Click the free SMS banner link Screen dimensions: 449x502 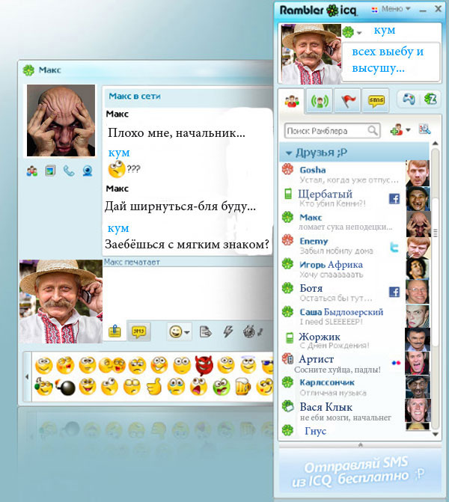(x=361, y=471)
